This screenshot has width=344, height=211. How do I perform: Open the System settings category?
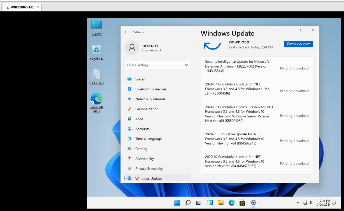pyautogui.click(x=158, y=79)
